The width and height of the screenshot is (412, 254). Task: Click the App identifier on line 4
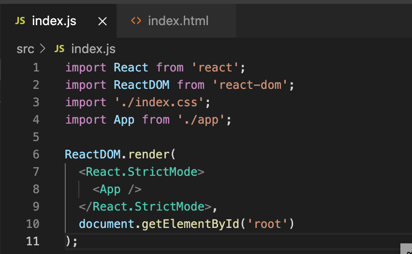tap(124, 120)
